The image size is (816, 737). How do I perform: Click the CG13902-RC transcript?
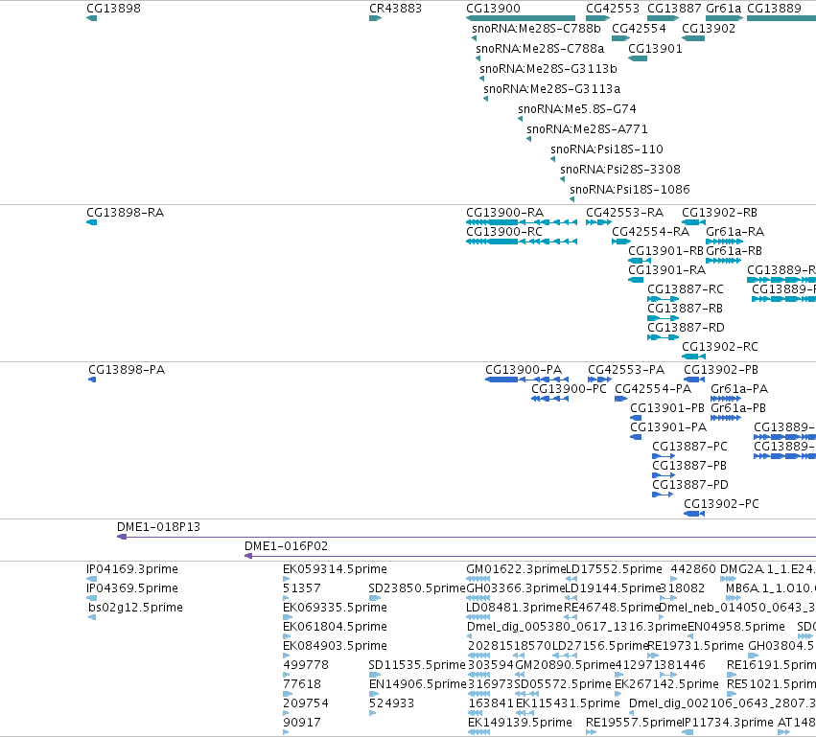[x=693, y=357]
